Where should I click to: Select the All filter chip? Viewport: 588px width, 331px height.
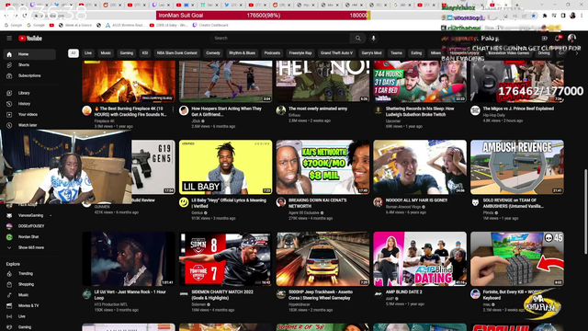tap(73, 53)
